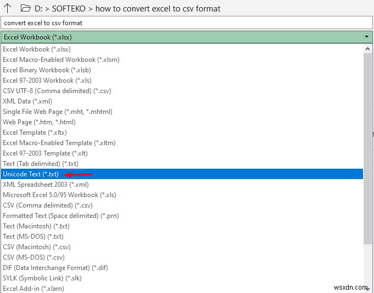Select Excel Workbook (*.xlsx) list option

(x=182, y=49)
